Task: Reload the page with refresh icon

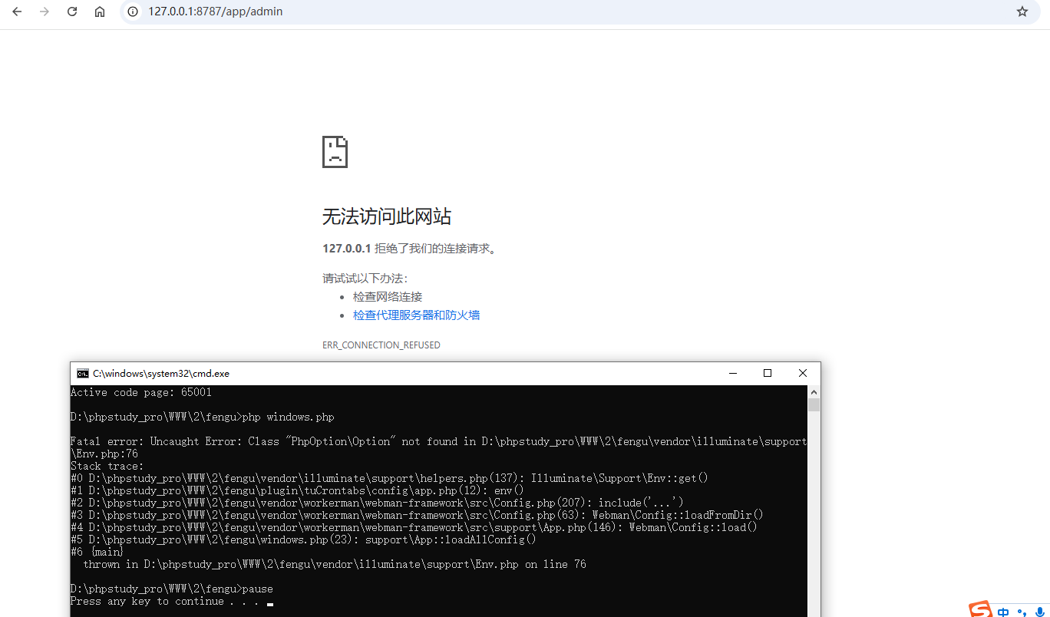Action: click(x=72, y=12)
